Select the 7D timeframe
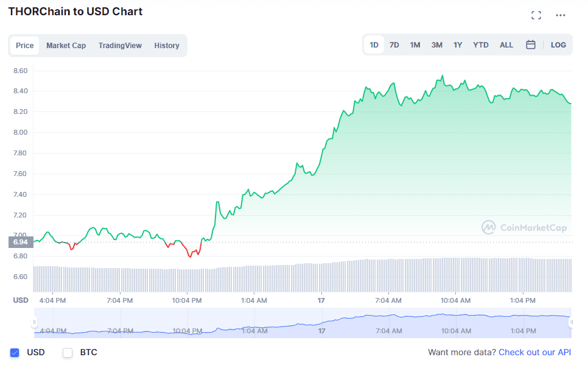The height and width of the screenshot is (368, 588). click(394, 44)
